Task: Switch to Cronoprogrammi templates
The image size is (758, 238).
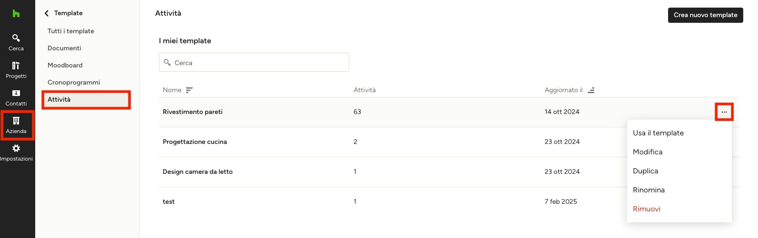Action: [x=74, y=83]
